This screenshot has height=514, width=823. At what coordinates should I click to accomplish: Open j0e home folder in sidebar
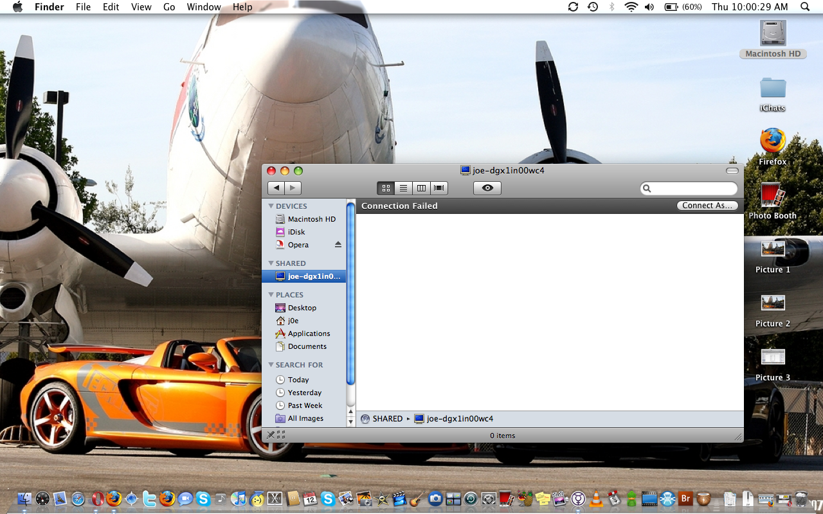tap(304, 321)
